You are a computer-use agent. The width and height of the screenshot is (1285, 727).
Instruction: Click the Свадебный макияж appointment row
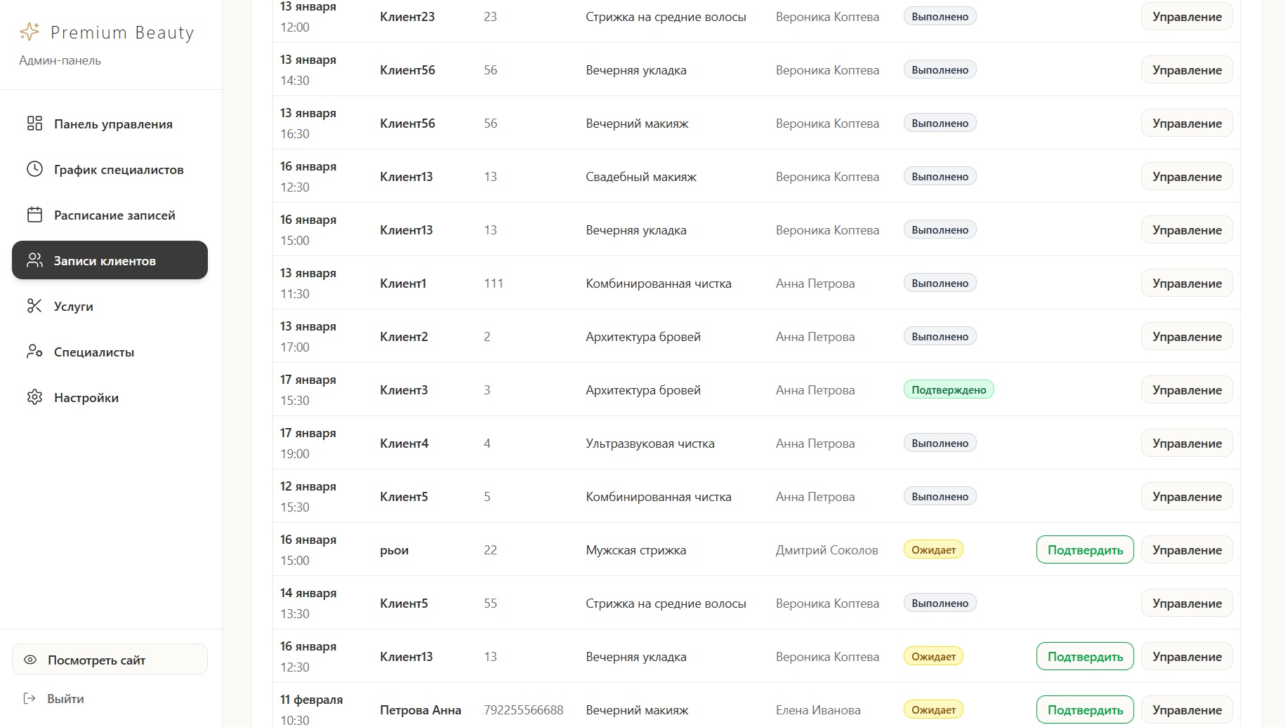640,177
